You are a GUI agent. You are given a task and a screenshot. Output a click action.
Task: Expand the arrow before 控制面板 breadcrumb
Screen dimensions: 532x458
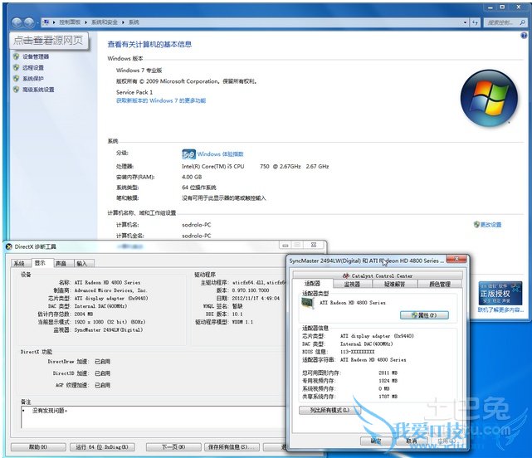[54, 22]
